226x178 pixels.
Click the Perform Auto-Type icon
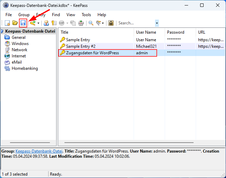81,23
